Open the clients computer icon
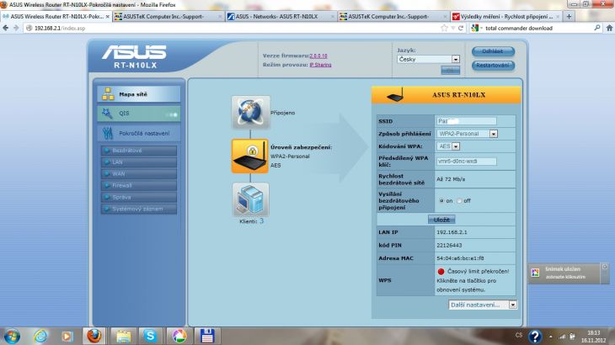This screenshot has width=615, height=345. click(250, 199)
